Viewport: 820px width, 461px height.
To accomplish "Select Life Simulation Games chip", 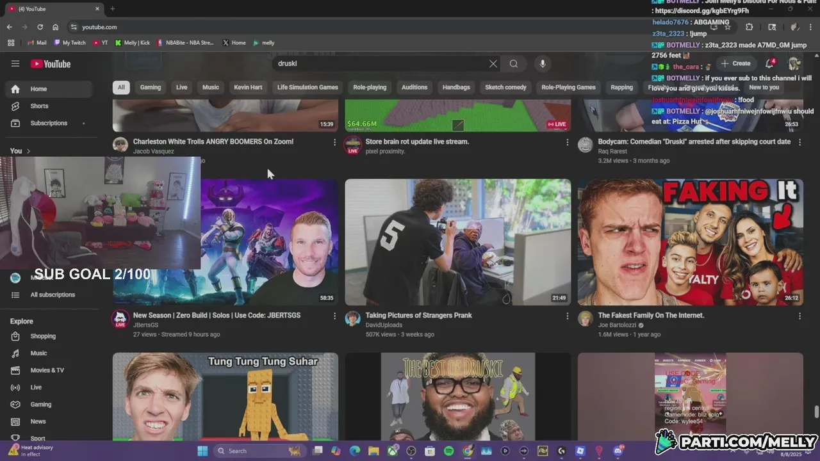I will pyautogui.click(x=307, y=87).
